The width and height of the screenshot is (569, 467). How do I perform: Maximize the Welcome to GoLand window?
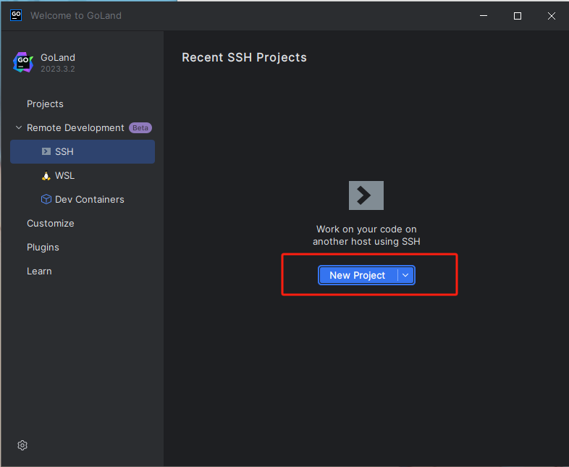click(x=518, y=16)
